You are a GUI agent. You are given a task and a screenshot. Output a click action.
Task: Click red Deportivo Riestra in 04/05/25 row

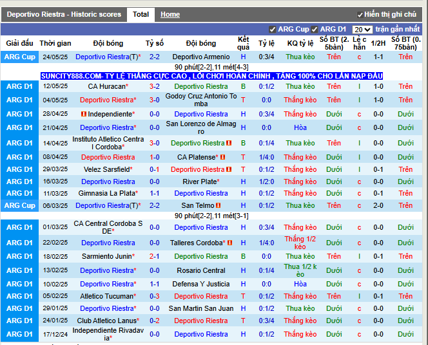[108, 100]
